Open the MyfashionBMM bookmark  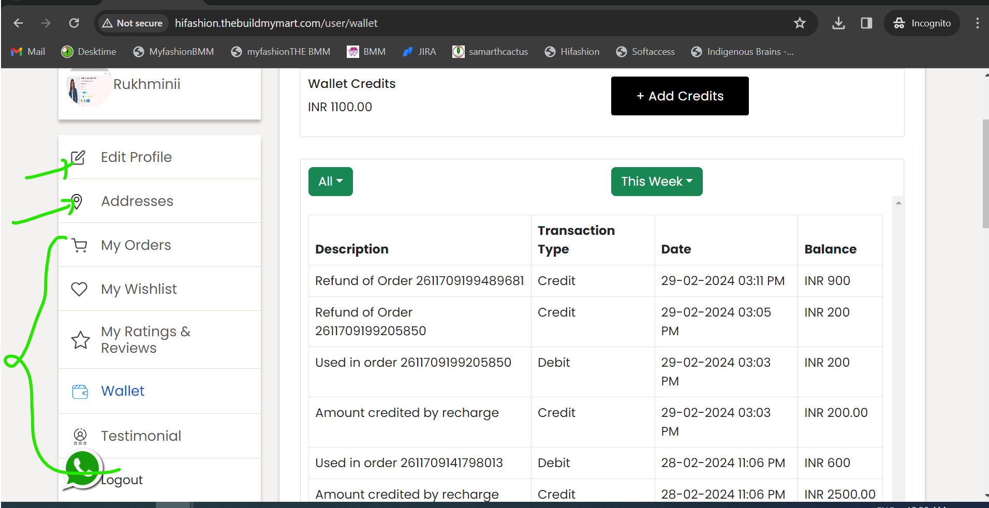click(173, 52)
